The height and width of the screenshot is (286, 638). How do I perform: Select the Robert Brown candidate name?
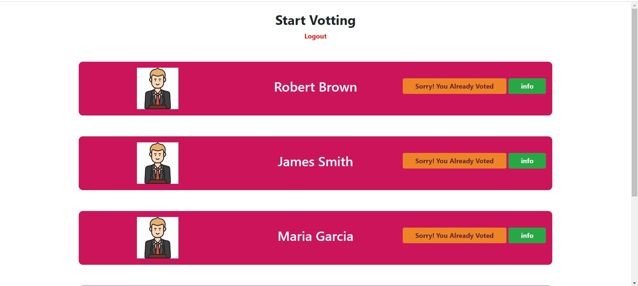(315, 87)
